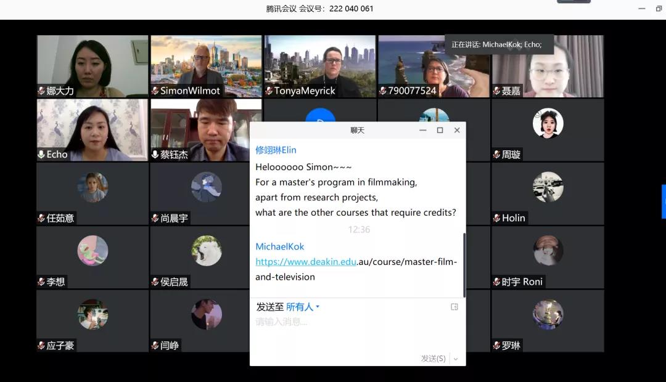Click muted mic icon beside 聂嘉
Screen dimensions: 666x382
(x=496, y=91)
